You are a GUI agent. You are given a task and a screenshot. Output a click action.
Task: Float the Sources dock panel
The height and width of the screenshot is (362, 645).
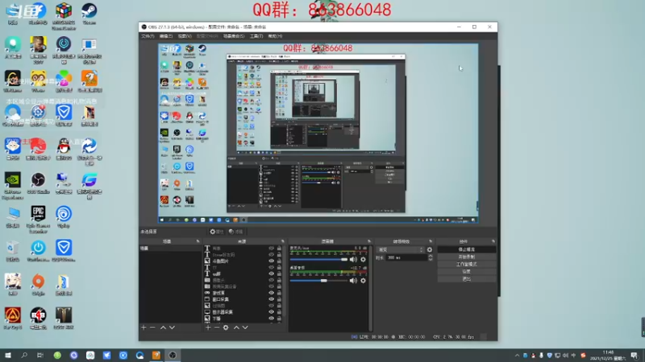[x=283, y=241]
